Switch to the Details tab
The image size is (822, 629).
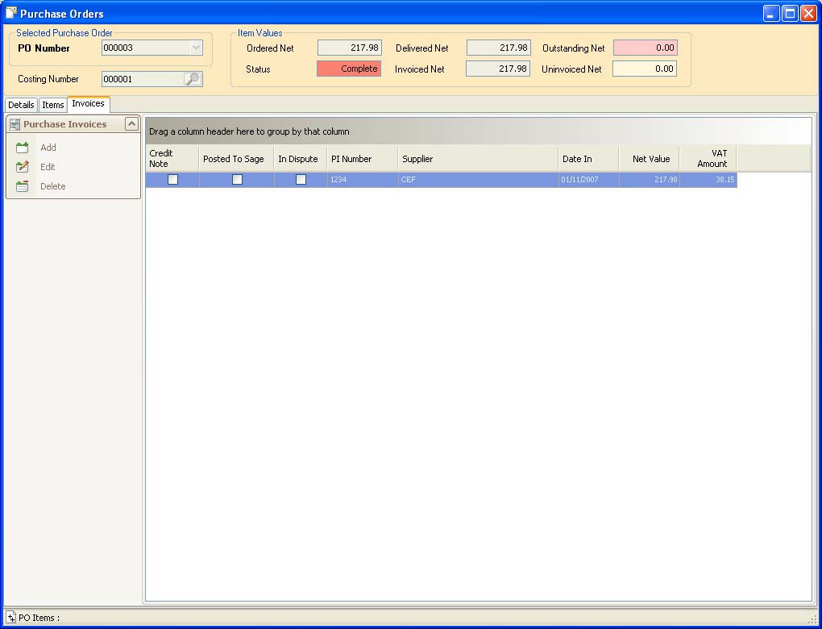pos(21,104)
